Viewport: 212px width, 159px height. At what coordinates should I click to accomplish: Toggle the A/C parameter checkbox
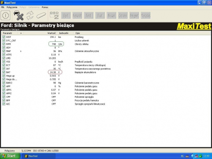(4, 104)
